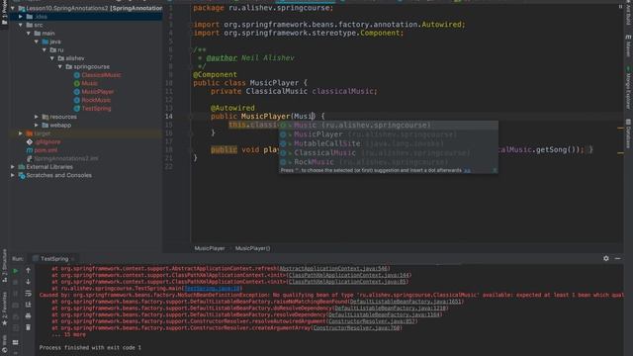Select the alishev package folder
Image resolution: width=633 pixels, height=356 pixels.
(x=75, y=58)
